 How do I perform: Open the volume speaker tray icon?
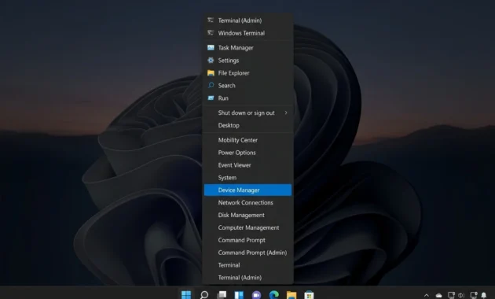(461, 295)
